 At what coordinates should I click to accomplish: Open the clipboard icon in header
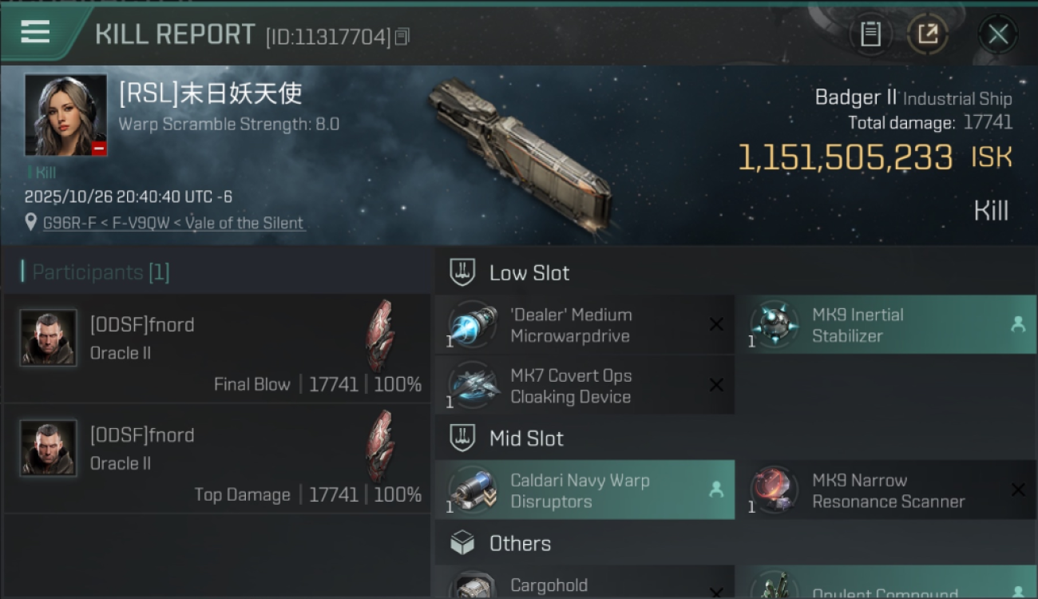870,34
